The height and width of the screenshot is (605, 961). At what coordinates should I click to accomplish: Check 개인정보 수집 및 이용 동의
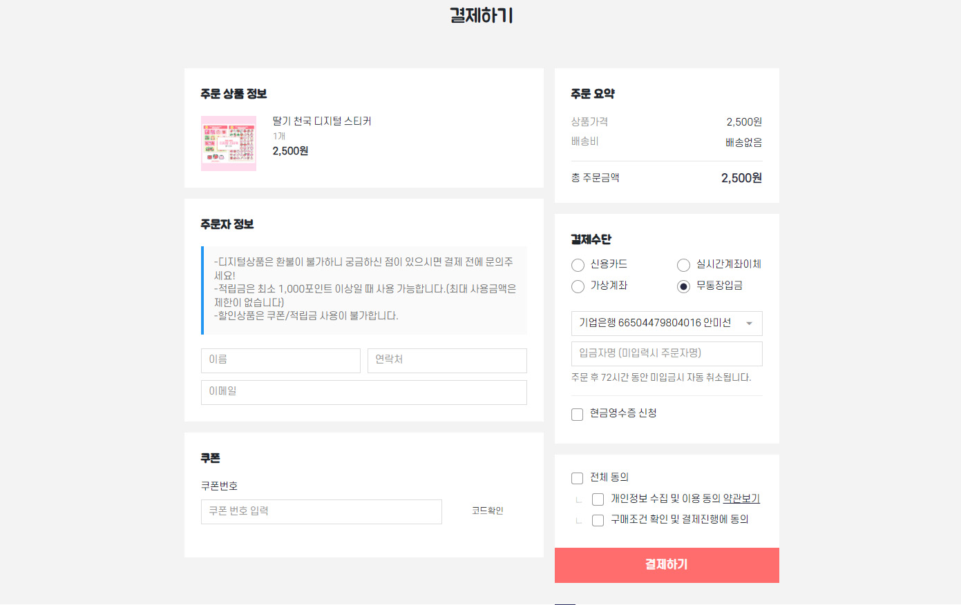598,499
